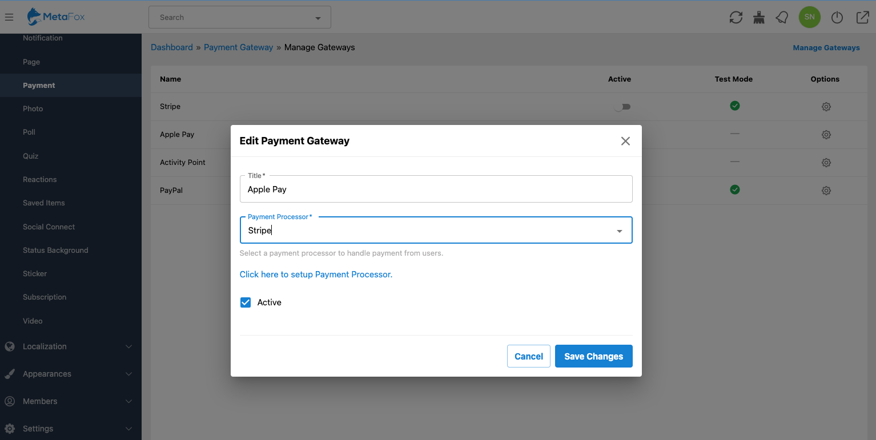Open gear options for Stripe row

tap(826, 107)
